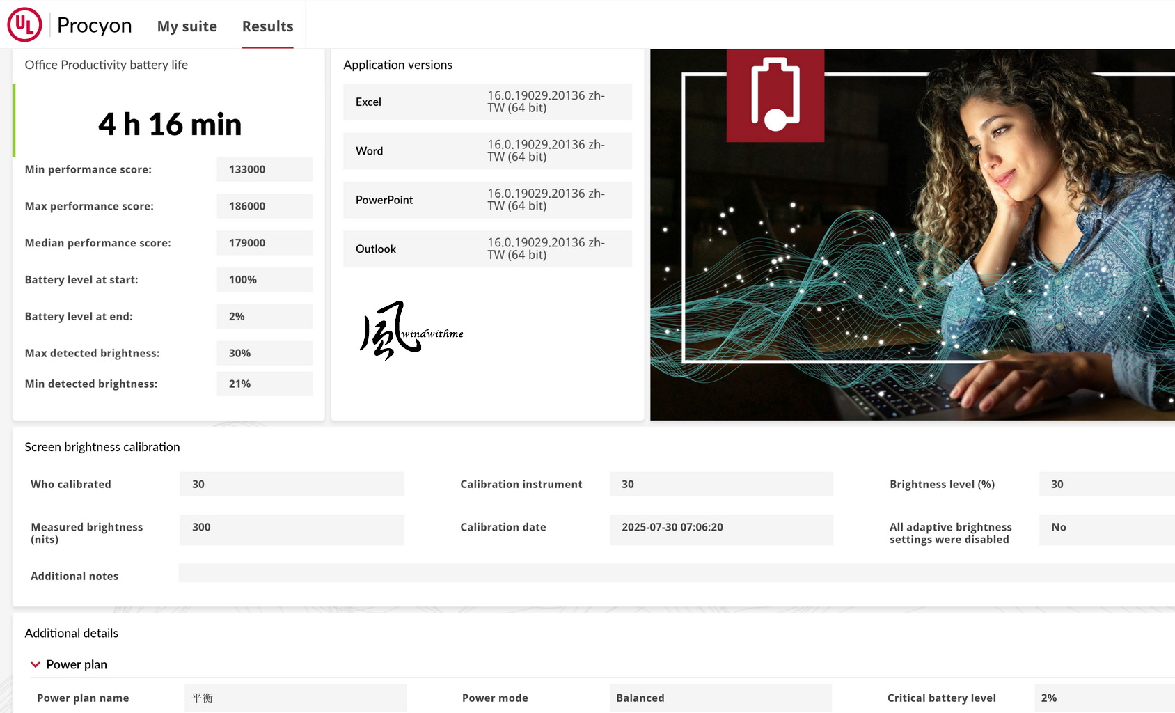This screenshot has width=1175, height=713.
Task: Click the Power plan name field
Action: tap(296, 698)
